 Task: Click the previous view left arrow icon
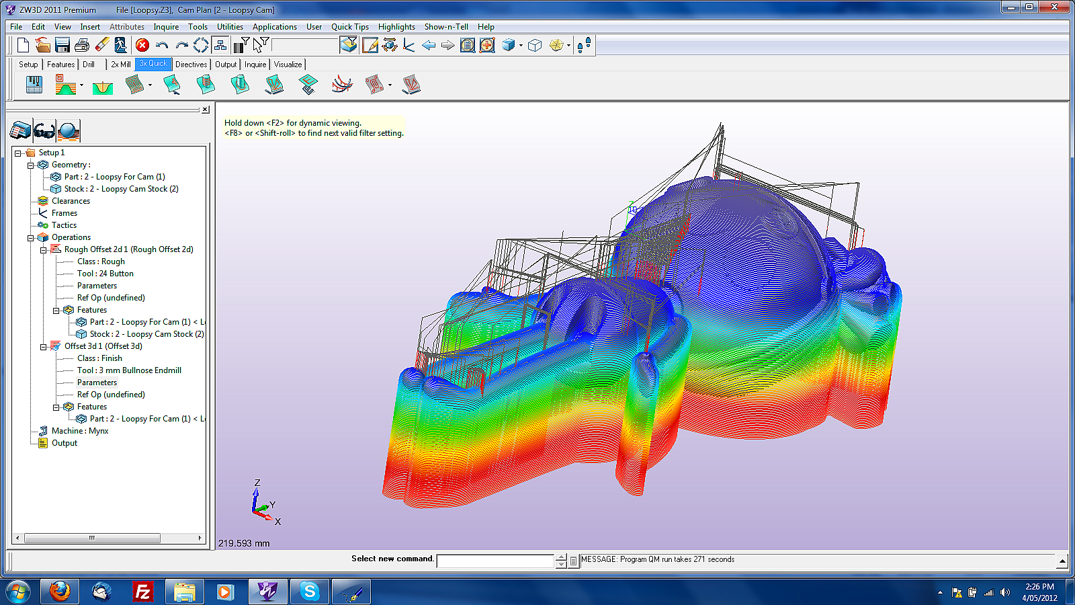coord(429,45)
